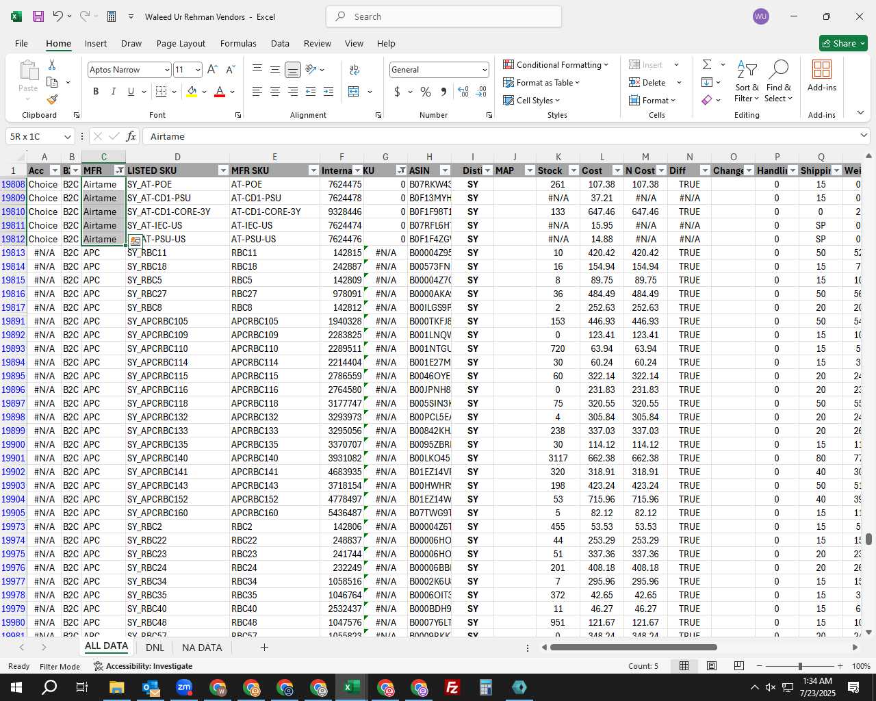Open the Cost column filter dropdown
This screenshot has height=701, width=876.
pyautogui.click(x=617, y=170)
